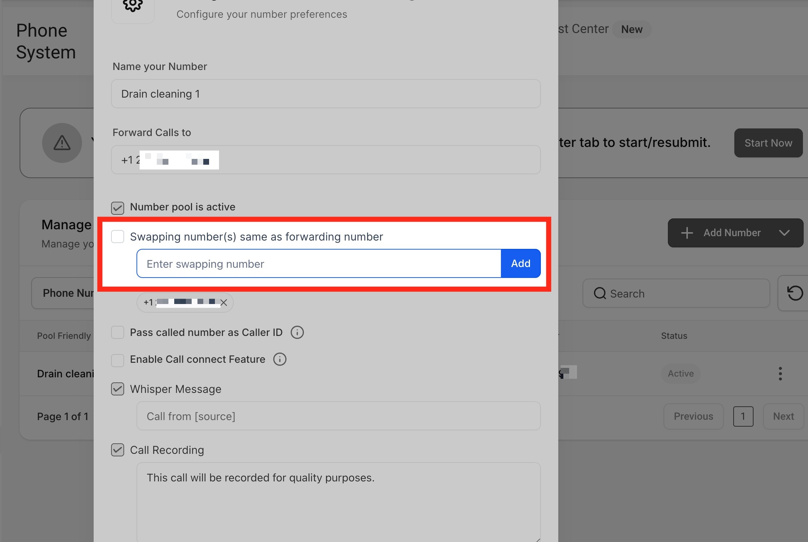
Task: Click the search magnifier icon
Action: pos(600,293)
